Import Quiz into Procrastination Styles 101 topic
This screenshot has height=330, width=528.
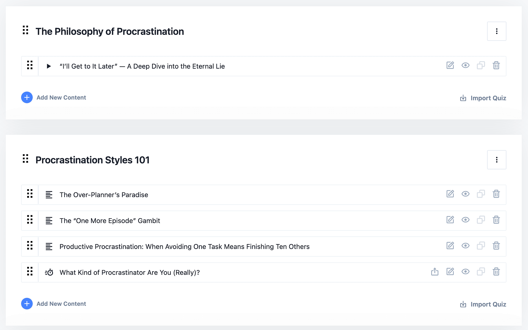pyautogui.click(x=483, y=304)
